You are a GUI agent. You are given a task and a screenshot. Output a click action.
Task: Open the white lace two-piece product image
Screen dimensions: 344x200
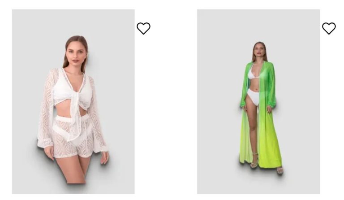point(73,101)
